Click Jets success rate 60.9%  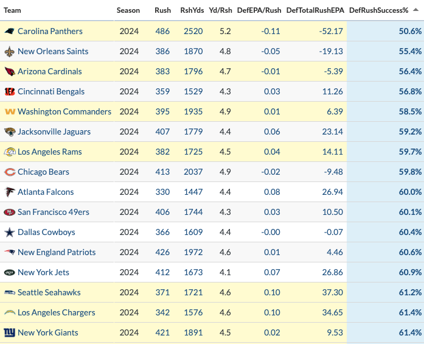click(410, 272)
